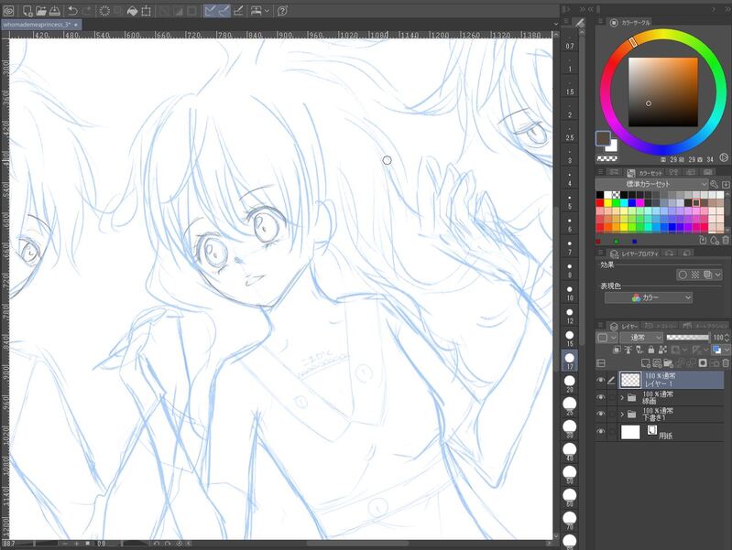The width and height of the screenshot is (732, 550).
Task: Select brush size 0.7 preset
Action: click(570, 43)
